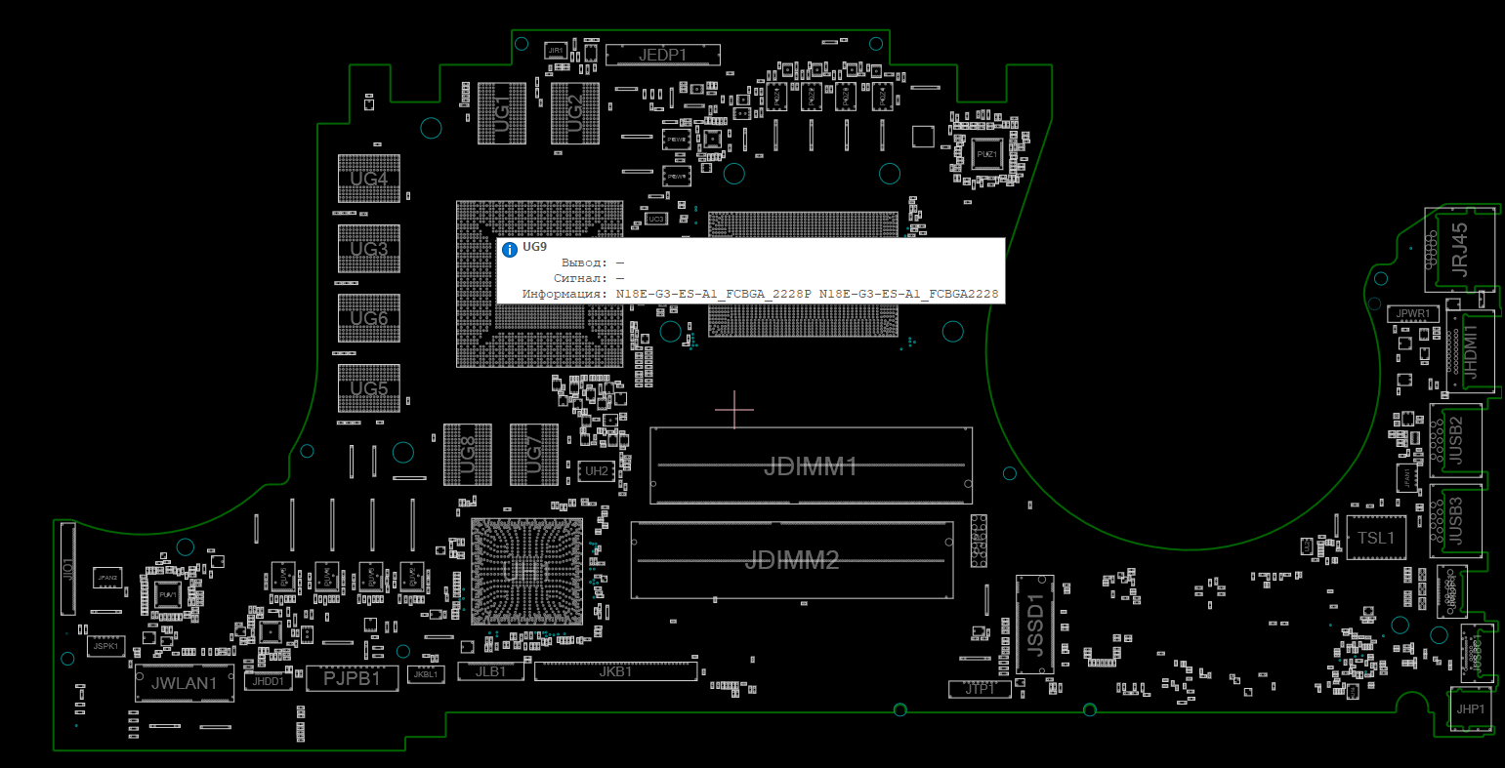Select the UG6 chip
1505x768 pixels.
[x=368, y=318]
